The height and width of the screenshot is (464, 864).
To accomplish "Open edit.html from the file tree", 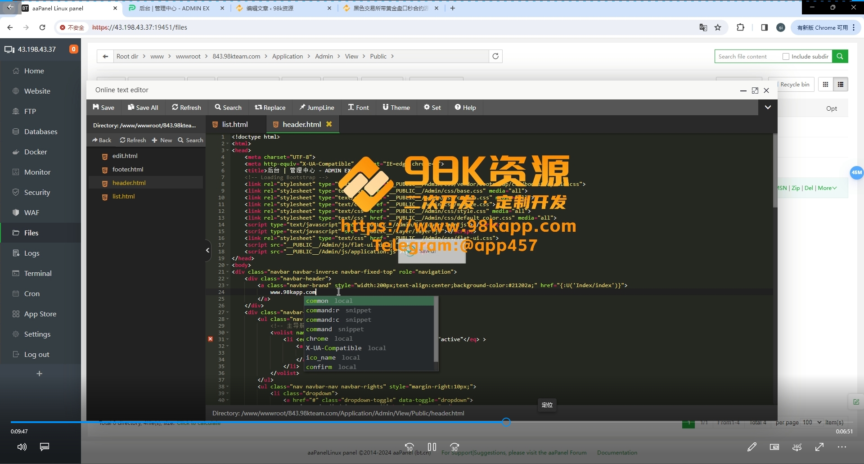I will [x=125, y=156].
